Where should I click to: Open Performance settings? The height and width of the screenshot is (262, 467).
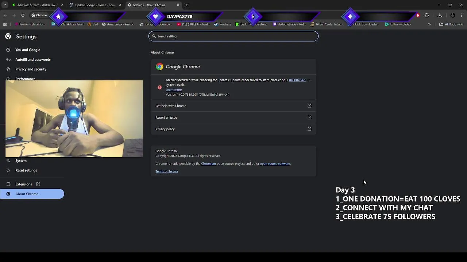click(25, 78)
